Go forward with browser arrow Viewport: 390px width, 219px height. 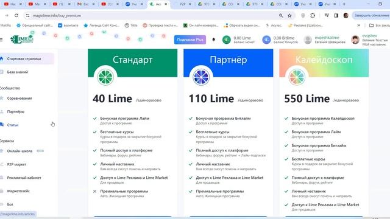7,15
